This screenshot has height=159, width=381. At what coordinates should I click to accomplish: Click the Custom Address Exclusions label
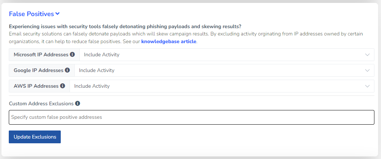coord(41,104)
